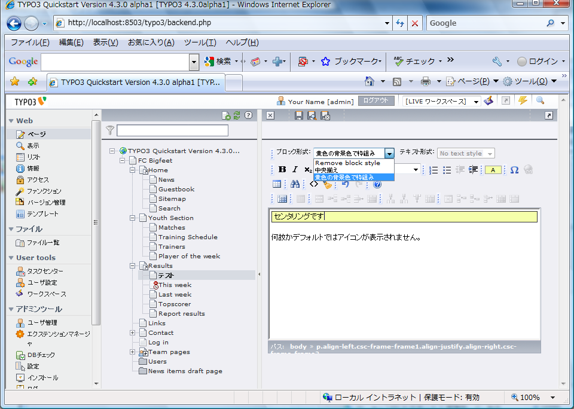Toggle subscript formatting
This screenshot has width=574, height=409.
pyautogui.click(x=308, y=170)
